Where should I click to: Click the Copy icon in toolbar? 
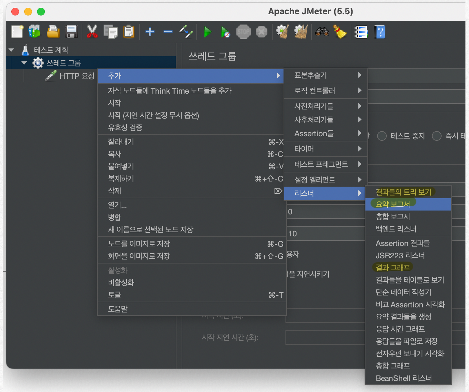[111, 32]
